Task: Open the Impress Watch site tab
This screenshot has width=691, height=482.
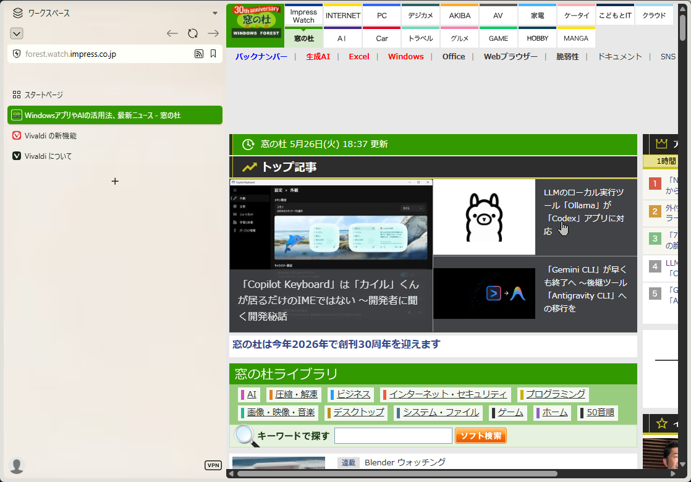Action: [303, 15]
